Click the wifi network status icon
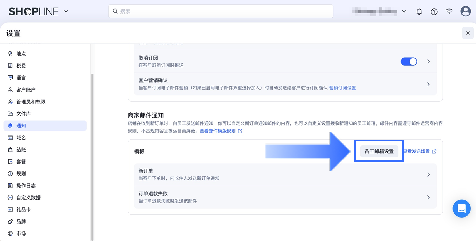This screenshot has height=241, width=476. coord(449,11)
